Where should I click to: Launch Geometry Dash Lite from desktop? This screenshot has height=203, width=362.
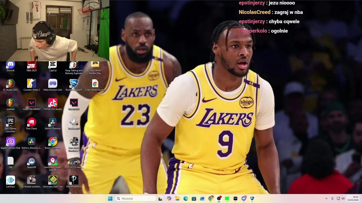(53, 182)
